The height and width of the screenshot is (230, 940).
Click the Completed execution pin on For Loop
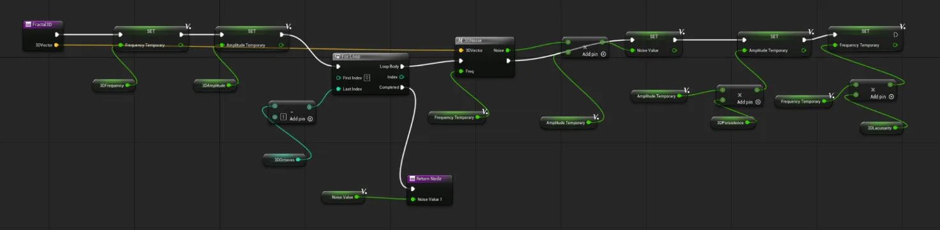point(402,88)
